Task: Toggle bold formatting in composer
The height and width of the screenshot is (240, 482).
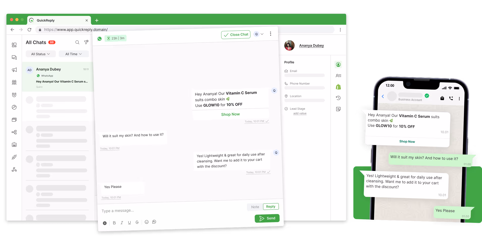Action: [x=114, y=223]
